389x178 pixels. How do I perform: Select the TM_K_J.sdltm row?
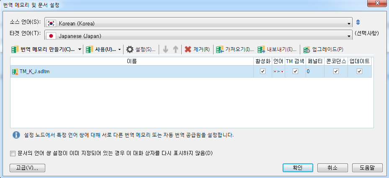tap(191, 71)
